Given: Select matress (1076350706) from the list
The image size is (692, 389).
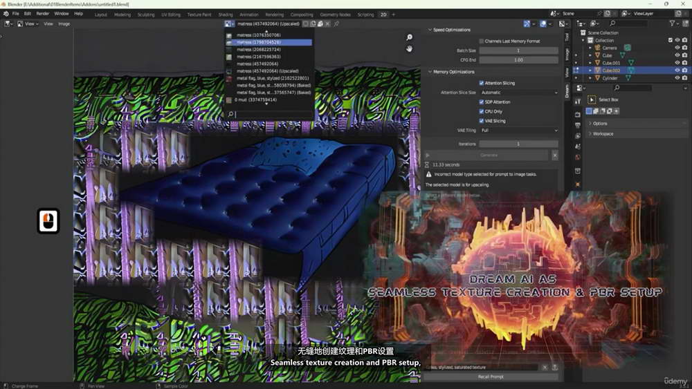Looking at the screenshot, I should 269,35.
